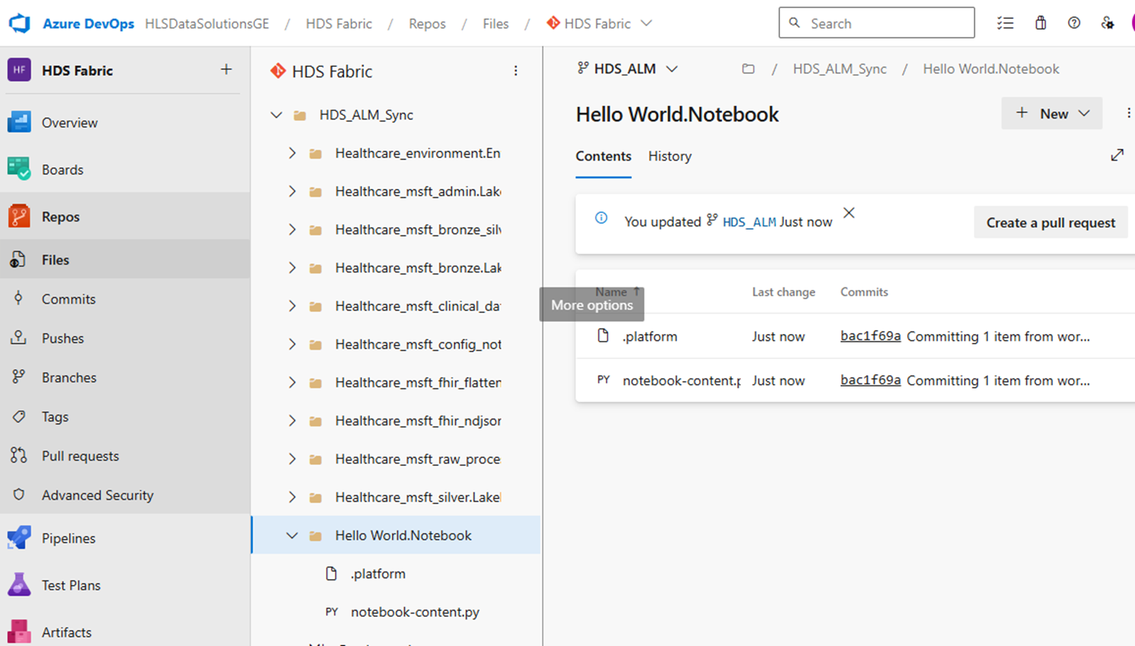Expand the Healthcare_msft_fhir_ndjson folder
This screenshot has height=646, width=1135.
[292, 421]
